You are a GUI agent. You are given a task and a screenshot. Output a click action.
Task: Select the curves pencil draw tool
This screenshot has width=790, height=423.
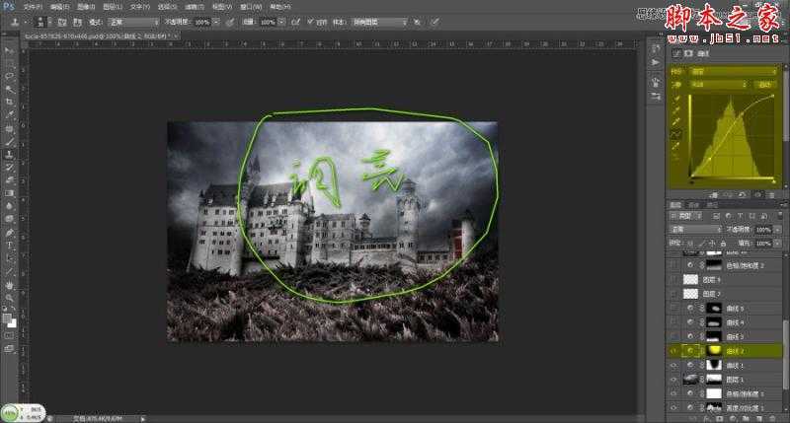pyautogui.click(x=676, y=146)
